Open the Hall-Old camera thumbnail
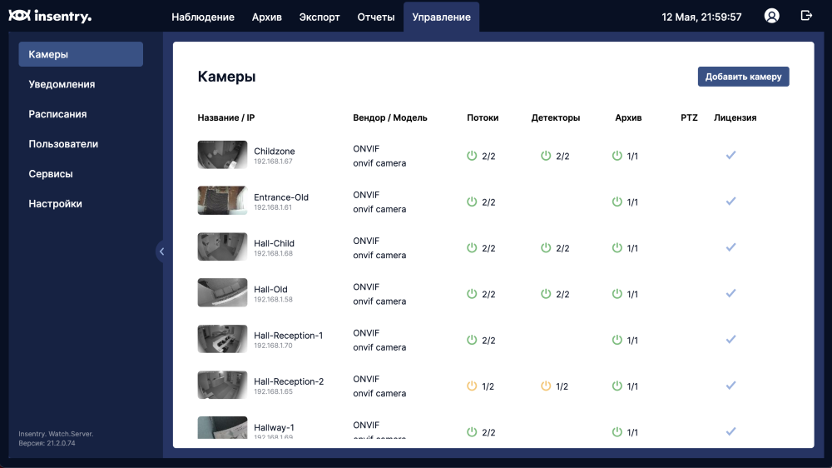The width and height of the screenshot is (832, 468). click(x=222, y=292)
